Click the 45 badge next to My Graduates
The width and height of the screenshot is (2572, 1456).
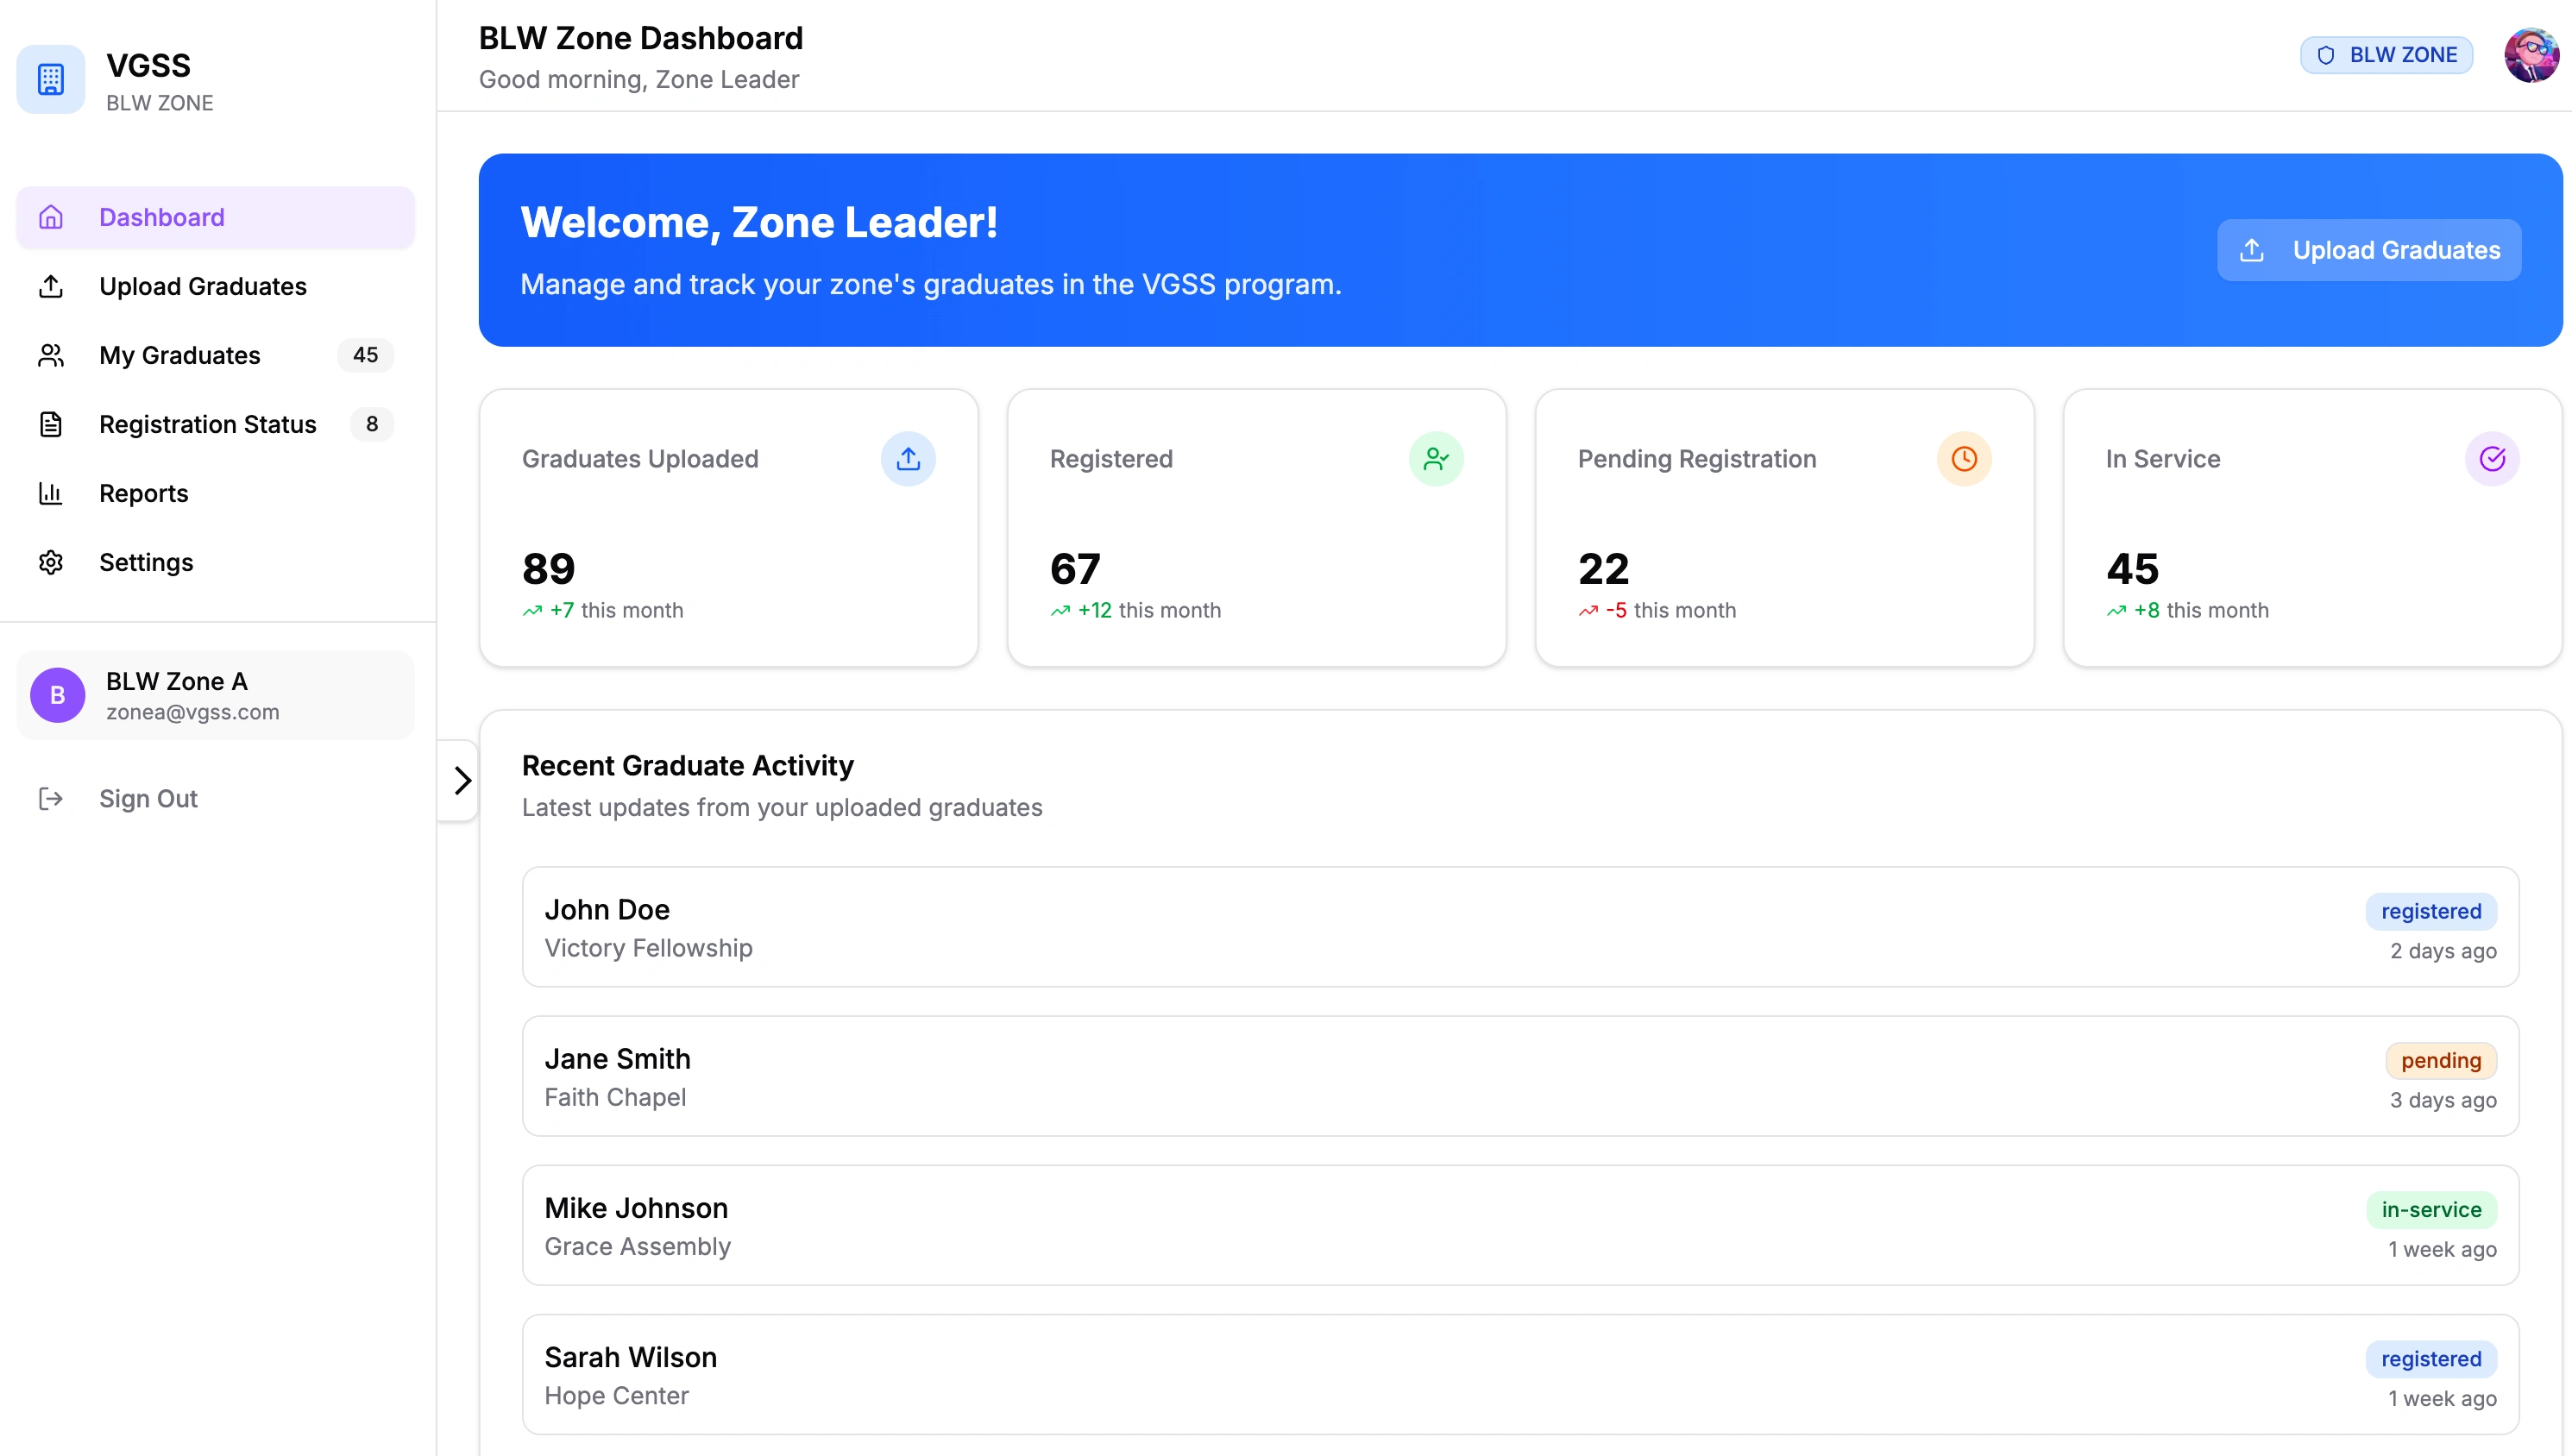364,355
